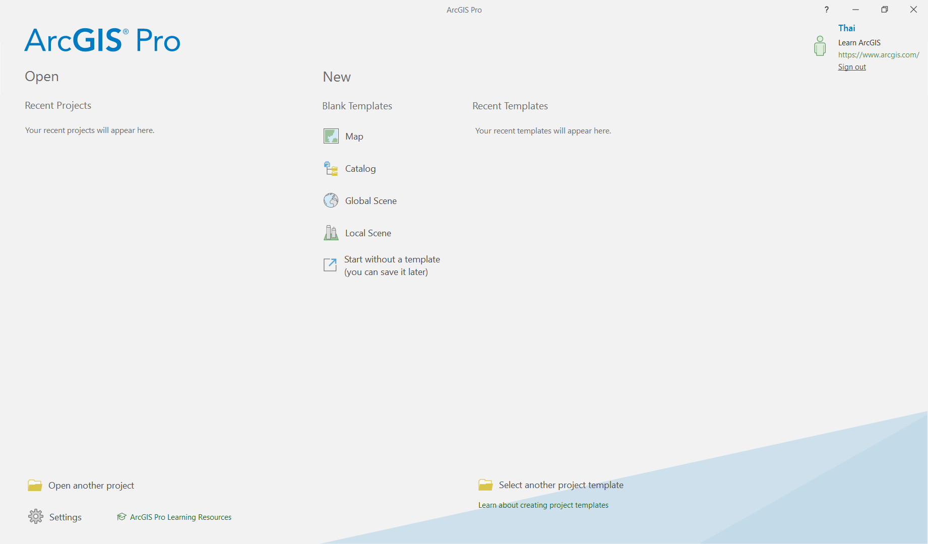Click the Recent Templates heading
Viewport: 928px width, 544px height.
click(510, 106)
